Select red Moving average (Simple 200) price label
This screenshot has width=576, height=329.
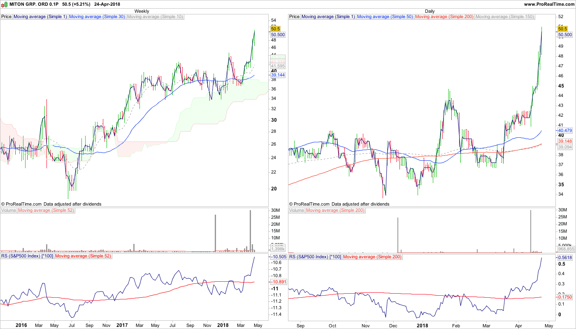tap(444, 17)
